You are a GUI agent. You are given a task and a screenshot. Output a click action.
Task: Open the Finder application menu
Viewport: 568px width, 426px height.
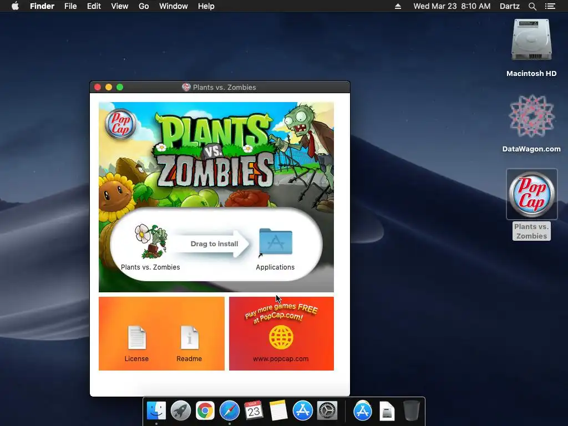[x=42, y=6]
